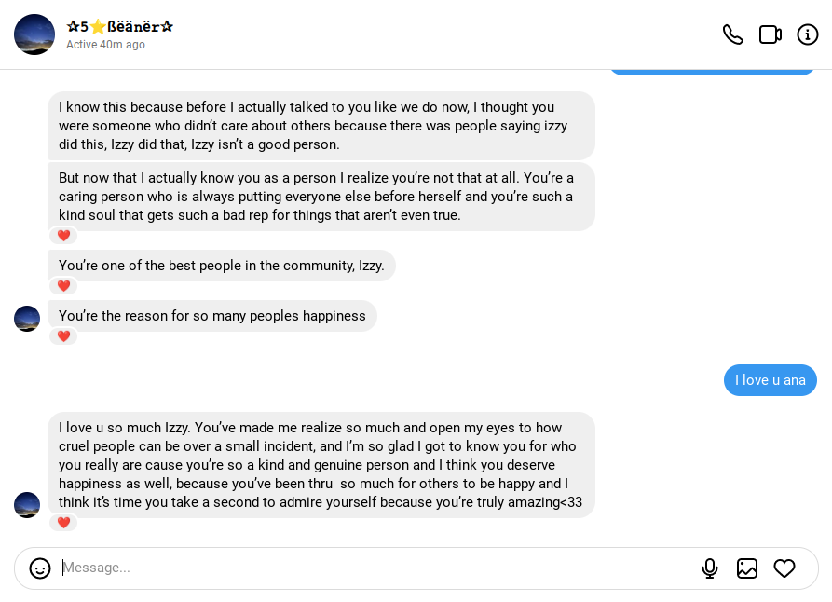Click the username title in header
Viewport: 832px width, 602px height.
click(x=120, y=26)
